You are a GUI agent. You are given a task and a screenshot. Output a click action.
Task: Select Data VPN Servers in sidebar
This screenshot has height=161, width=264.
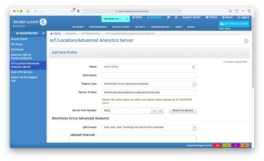[22, 72]
